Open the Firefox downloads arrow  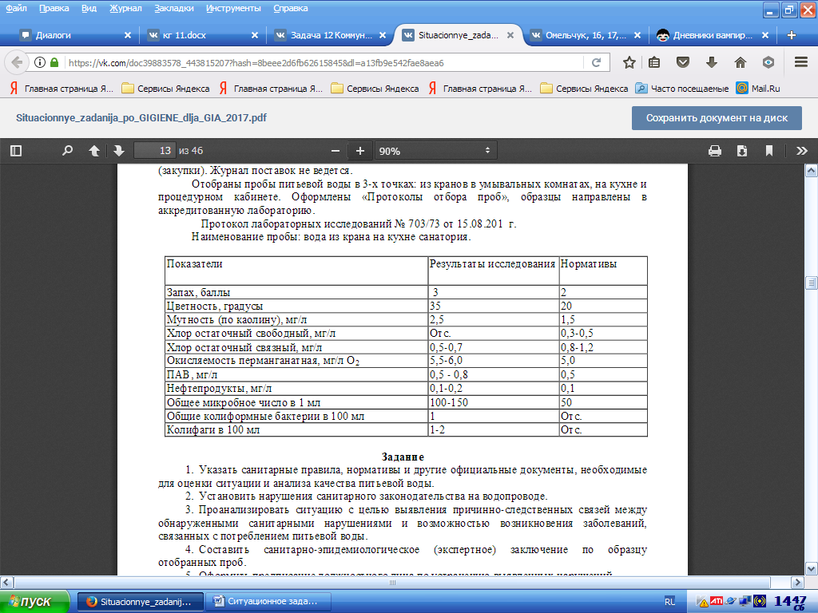712,62
